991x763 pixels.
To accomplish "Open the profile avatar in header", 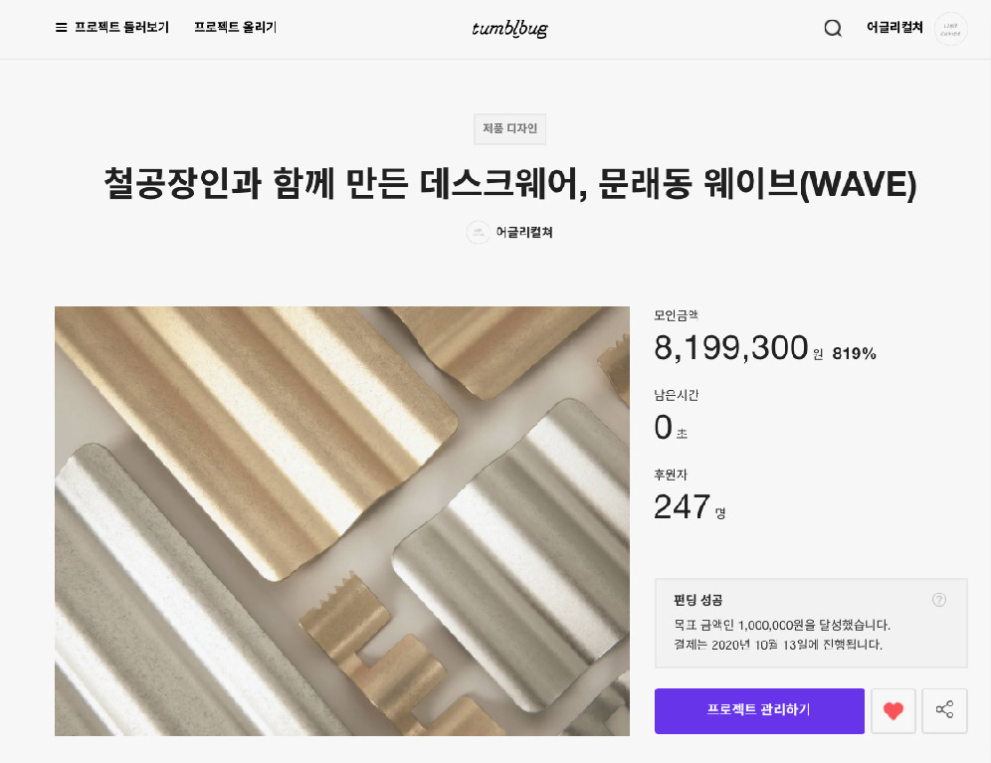I will (x=951, y=28).
